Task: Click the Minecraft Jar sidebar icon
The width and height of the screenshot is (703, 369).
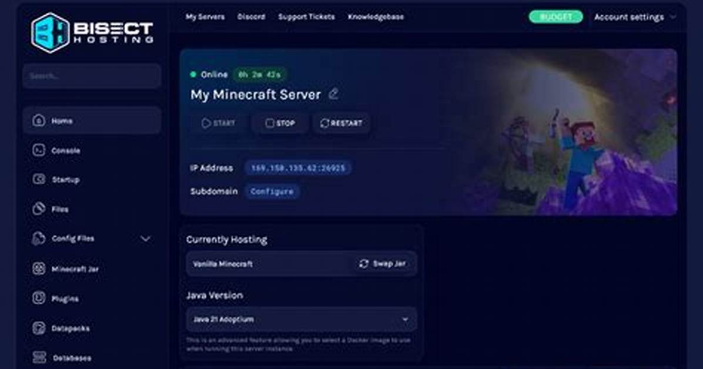Action: point(39,269)
